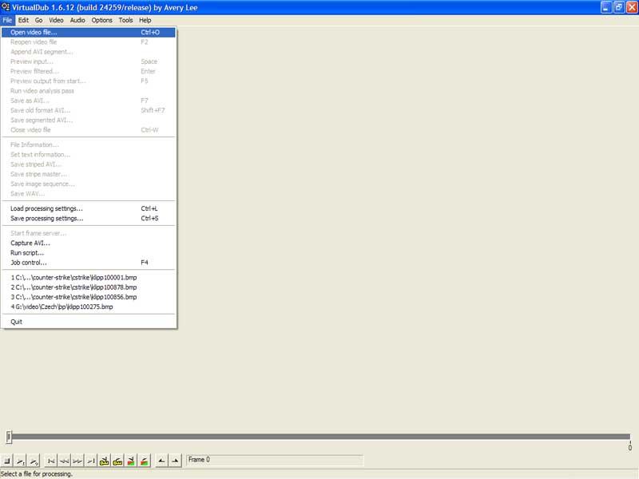Choose Open video file... from File menu
Image resolution: width=639 pixels, height=479 pixels.
click(x=89, y=32)
